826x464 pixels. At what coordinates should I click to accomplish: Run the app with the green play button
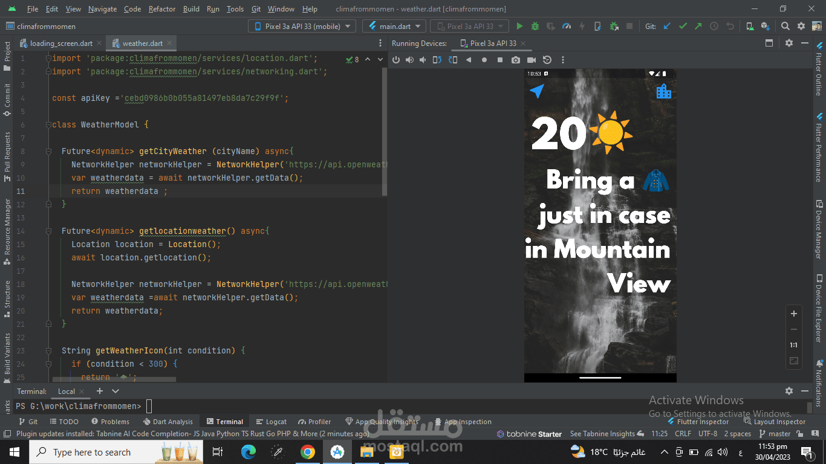(519, 26)
